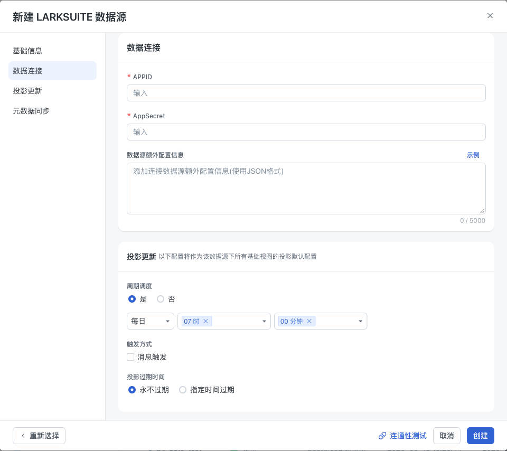Remove the 07 时 tag
507x451 pixels.
(205, 321)
